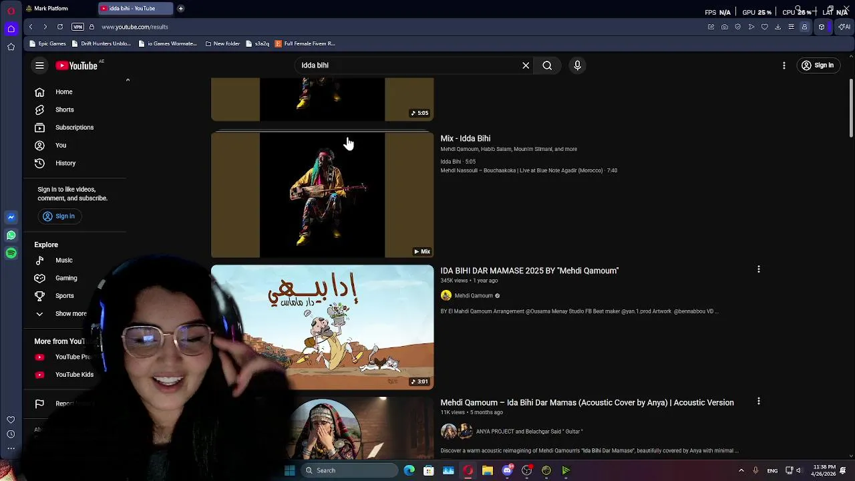Open the cartoon IDA BIHI thumbnail
The height and width of the screenshot is (481, 855).
322,327
